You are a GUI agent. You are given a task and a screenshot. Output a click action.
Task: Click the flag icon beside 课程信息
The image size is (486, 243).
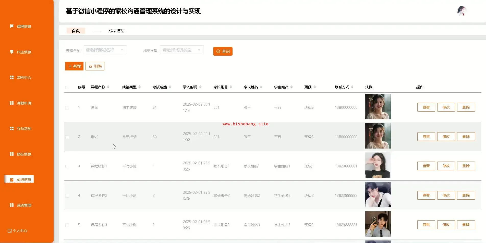click(12, 26)
